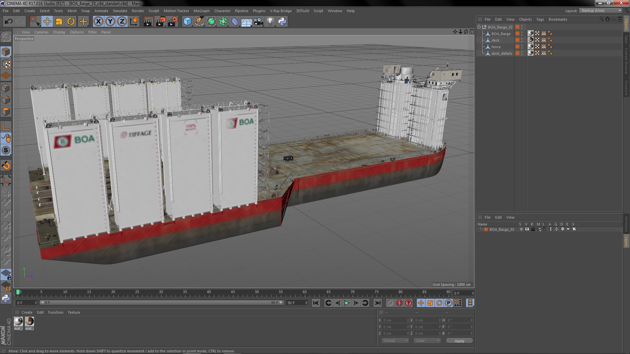Open the MoGraph menu
Image resolution: width=630 pixels, height=354 pixels.
(201, 11)
